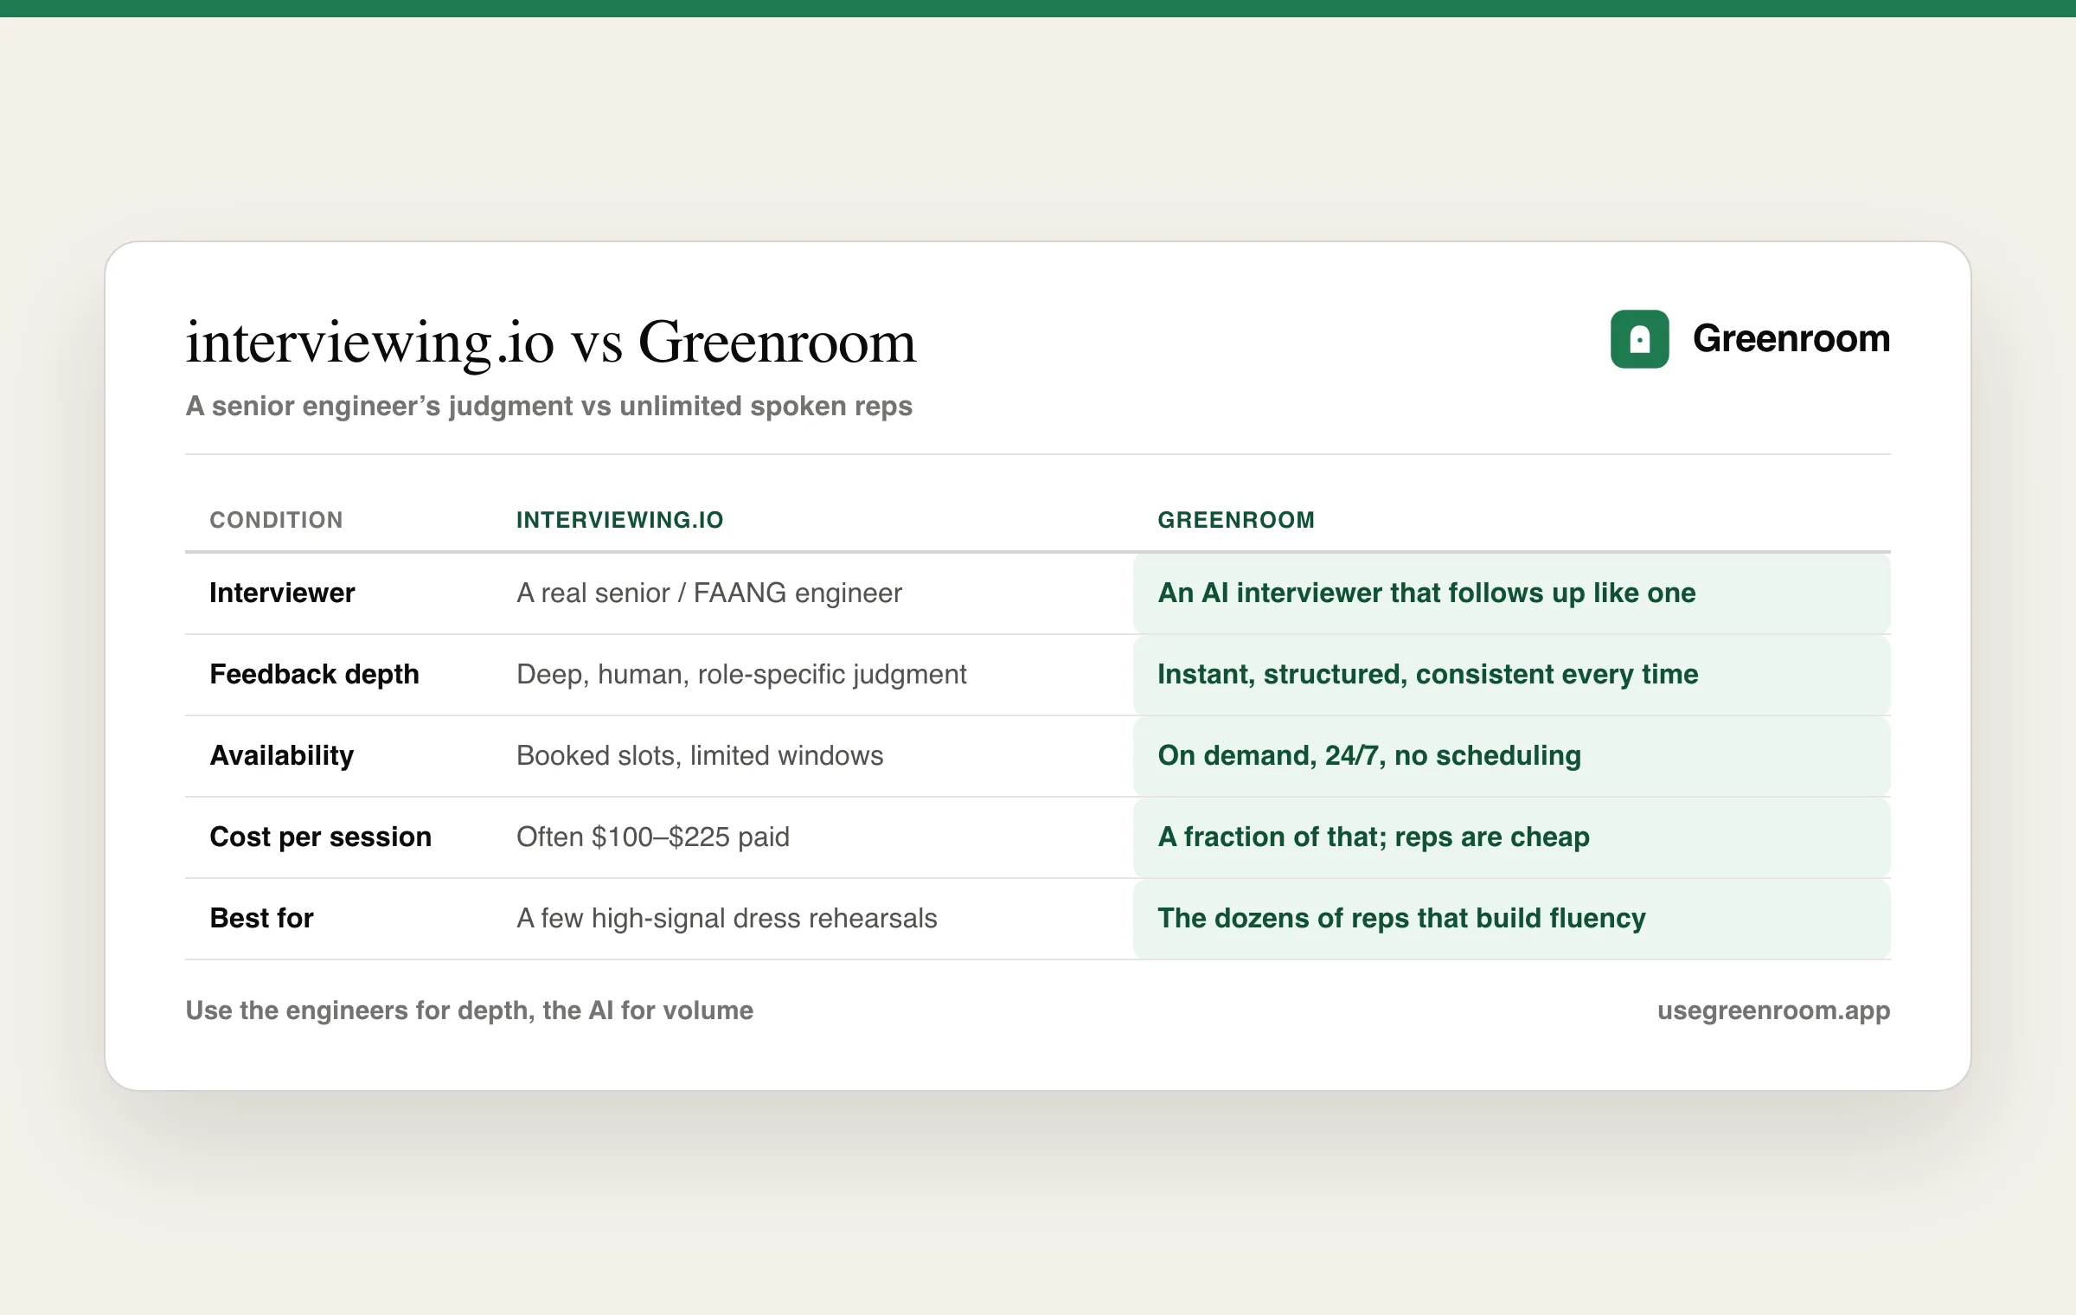Click 'On demand, 24/7, no scheduling' cell

coord(1369,755)
